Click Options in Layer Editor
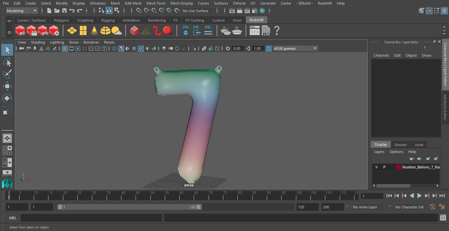Viewport: 449px width, 231px height. (396, 152)
